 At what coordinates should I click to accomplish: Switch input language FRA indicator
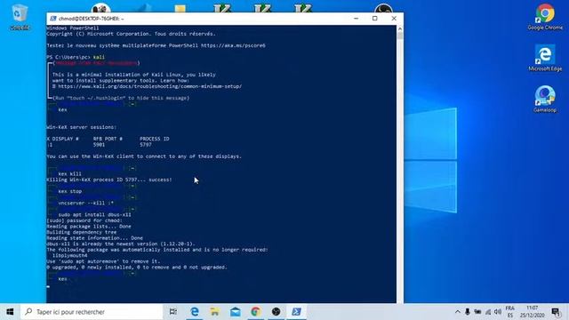(510, 312)
